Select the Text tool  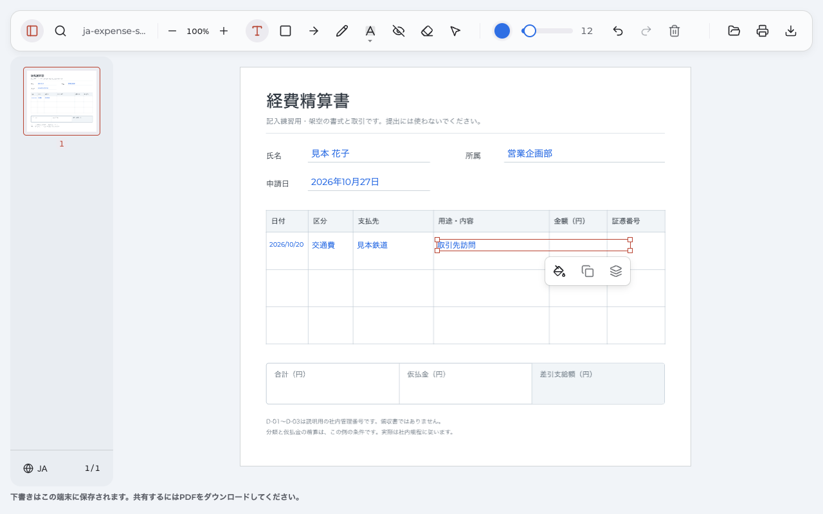[x=257, y=31]
